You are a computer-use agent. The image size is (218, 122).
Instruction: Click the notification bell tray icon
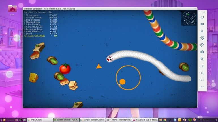[x=199, y=120]
